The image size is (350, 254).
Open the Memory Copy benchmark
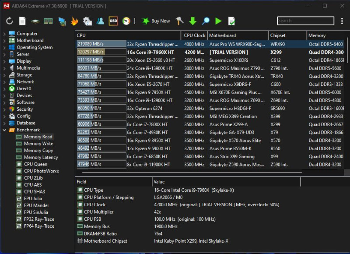38,151
